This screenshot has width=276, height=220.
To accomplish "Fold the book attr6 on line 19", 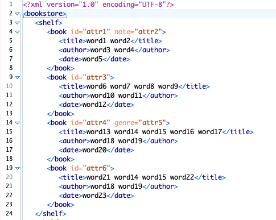I will [17, 168].
